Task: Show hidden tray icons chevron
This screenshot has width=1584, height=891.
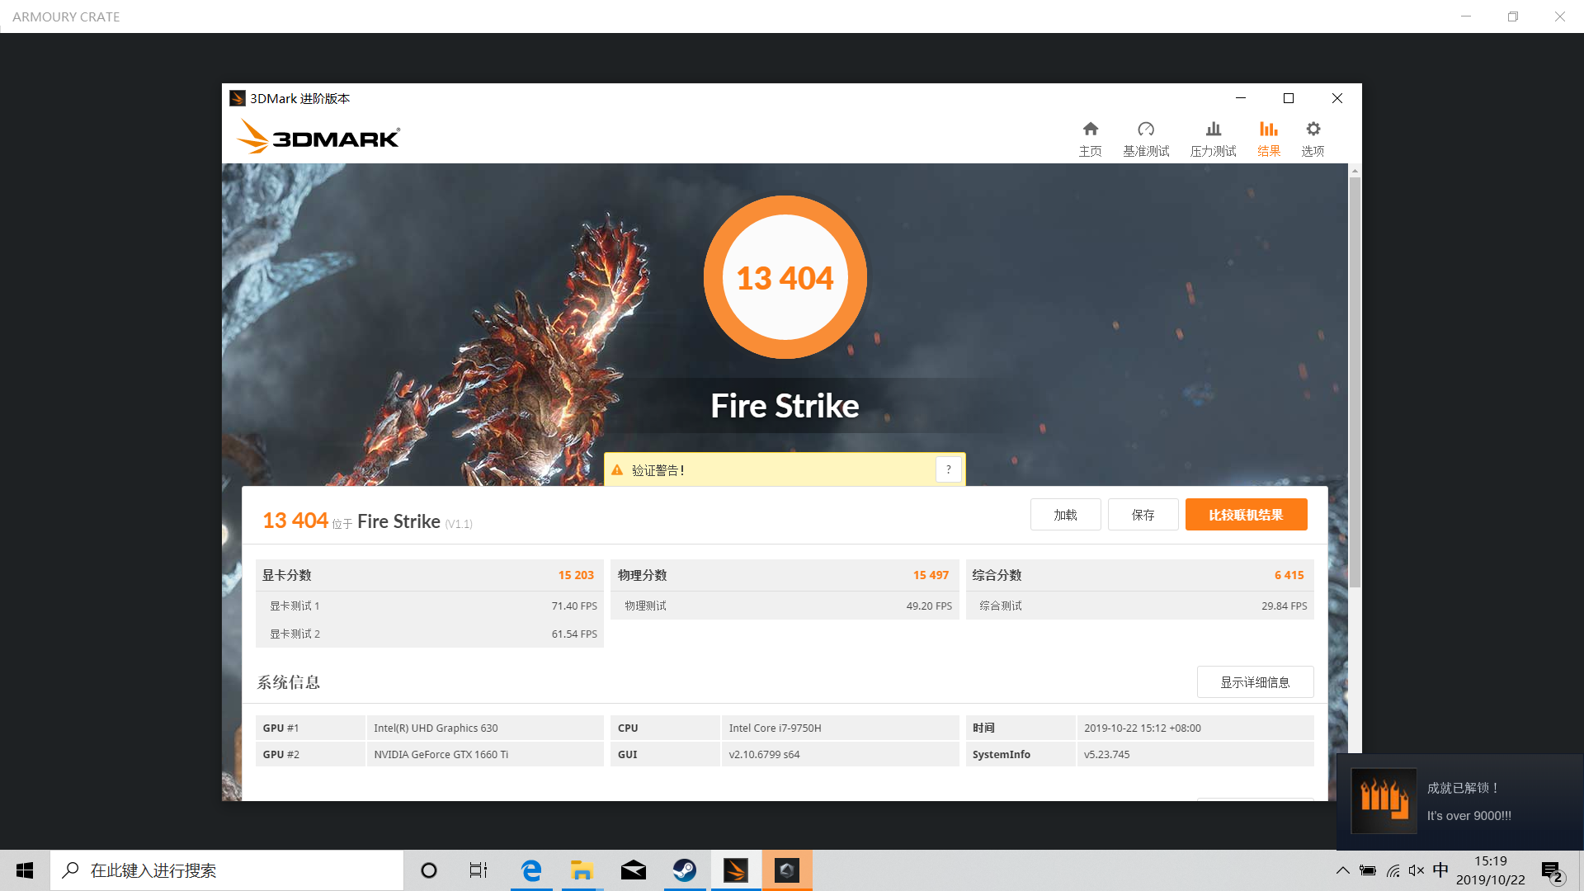Action: (1343, 870)
